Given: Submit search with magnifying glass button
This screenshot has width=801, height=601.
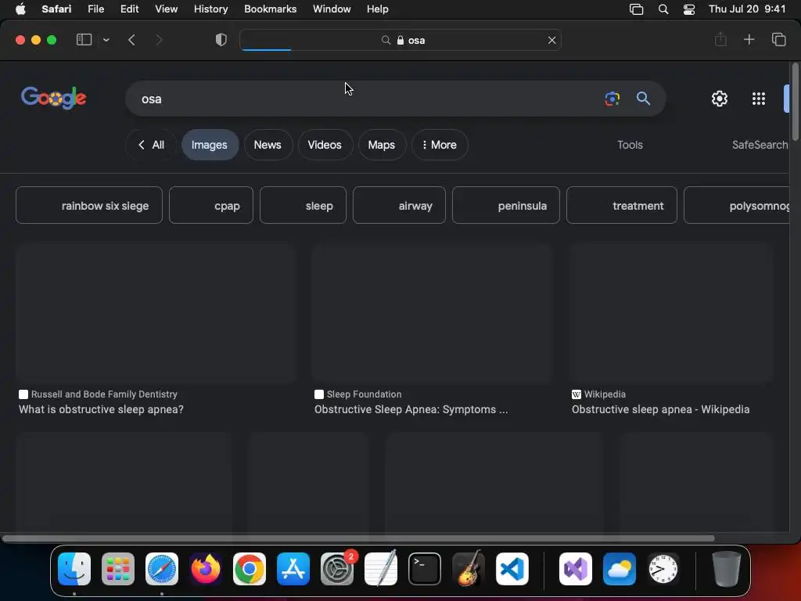Looking at the screenshot, I should pos(643,98).
